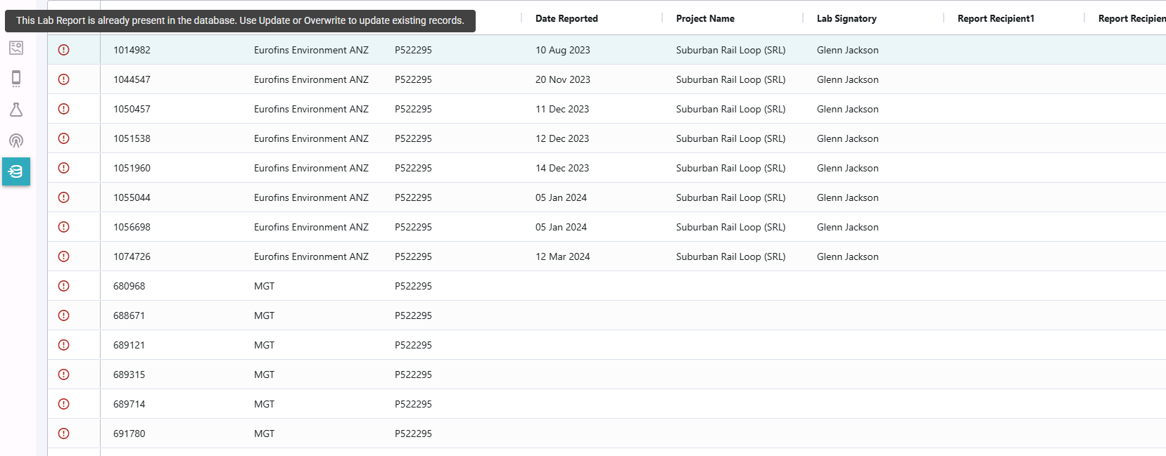Open the mobile device sidebar icon
Screen dimensions: 1166x456
pos(16,79)
